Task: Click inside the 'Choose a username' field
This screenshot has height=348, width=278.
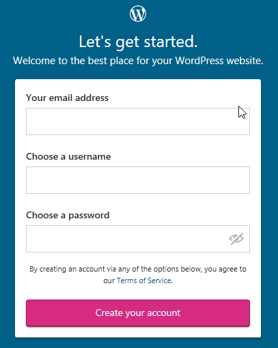Action: point(138,180)
